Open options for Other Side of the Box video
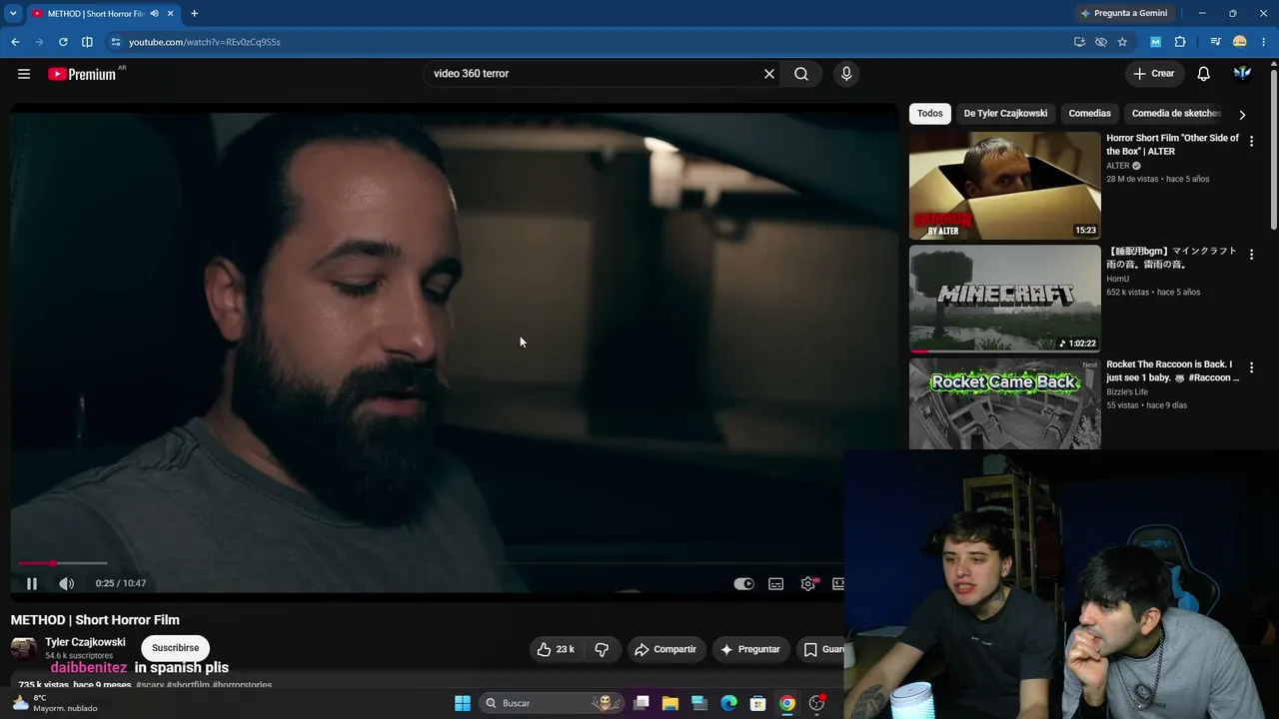 (x=1251, y=142)
